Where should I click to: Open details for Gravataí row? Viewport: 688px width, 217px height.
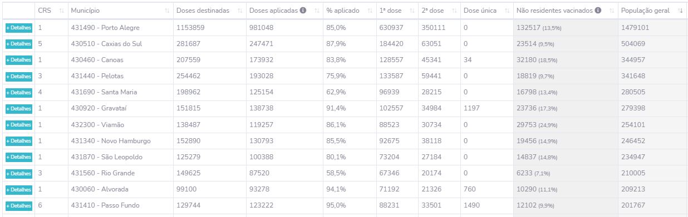click(19, 108)
